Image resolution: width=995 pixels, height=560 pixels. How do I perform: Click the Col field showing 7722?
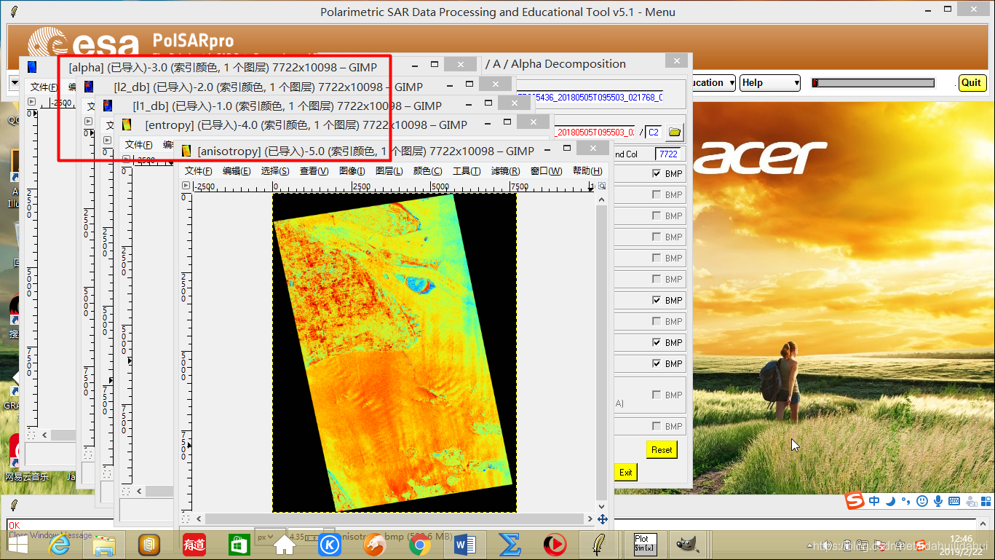tap(668, 154)
